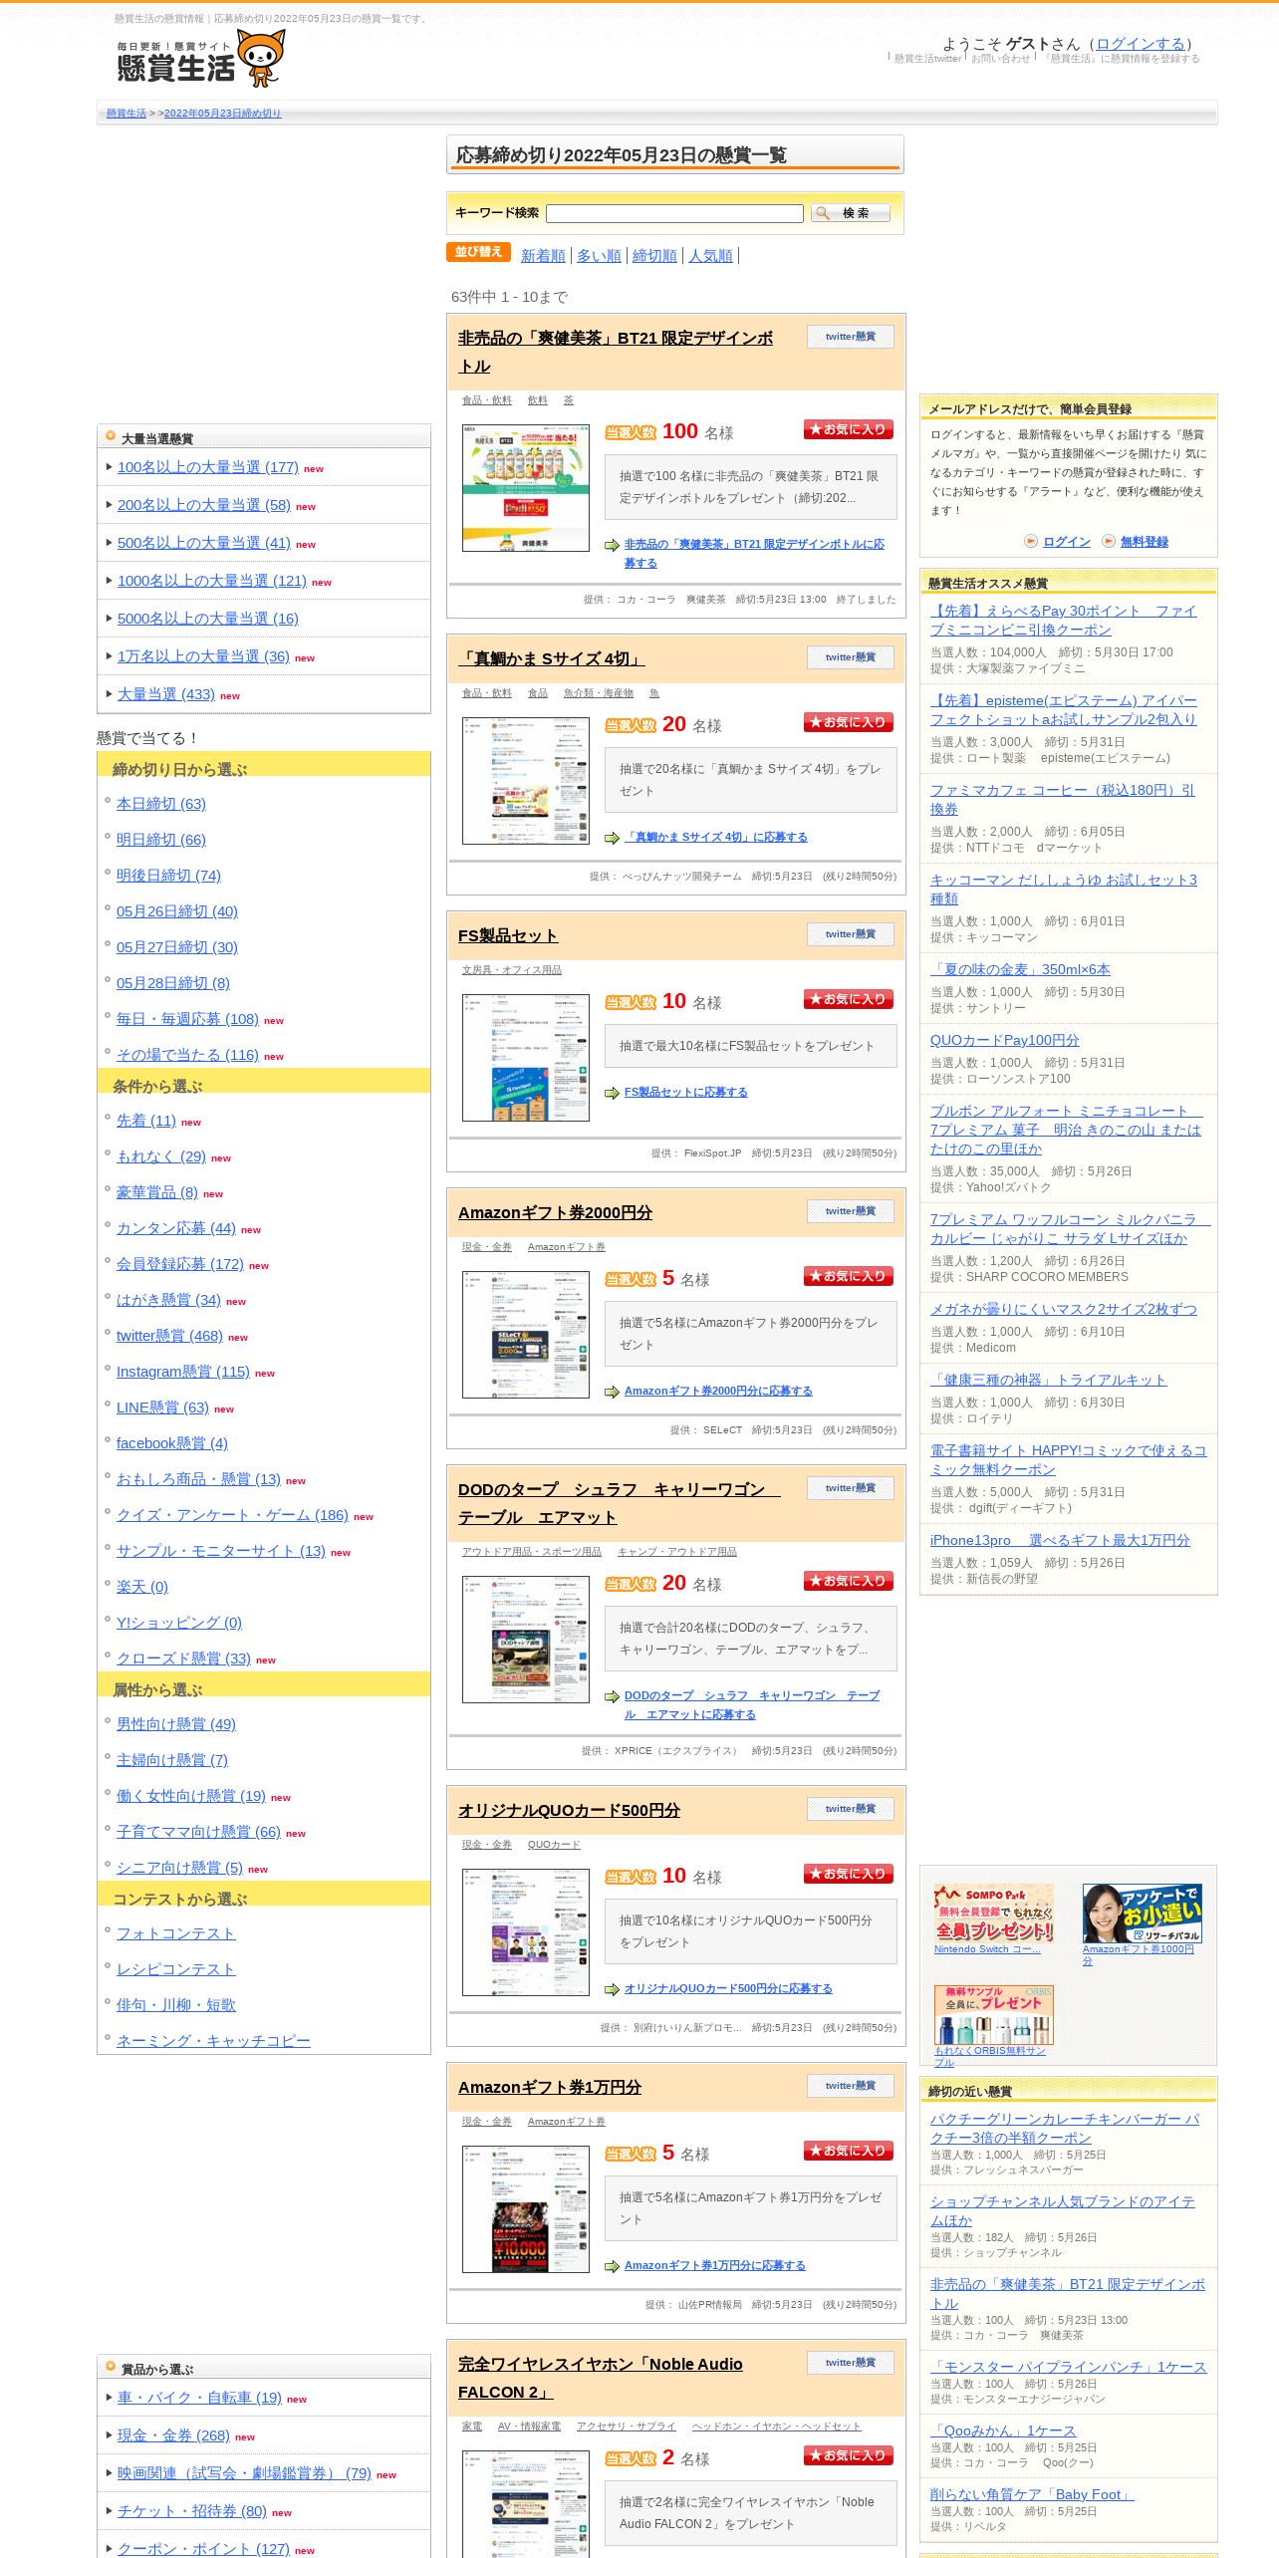
Task: Open Amazonギフト券1万円分 listing title
Action: [550, 2088]
